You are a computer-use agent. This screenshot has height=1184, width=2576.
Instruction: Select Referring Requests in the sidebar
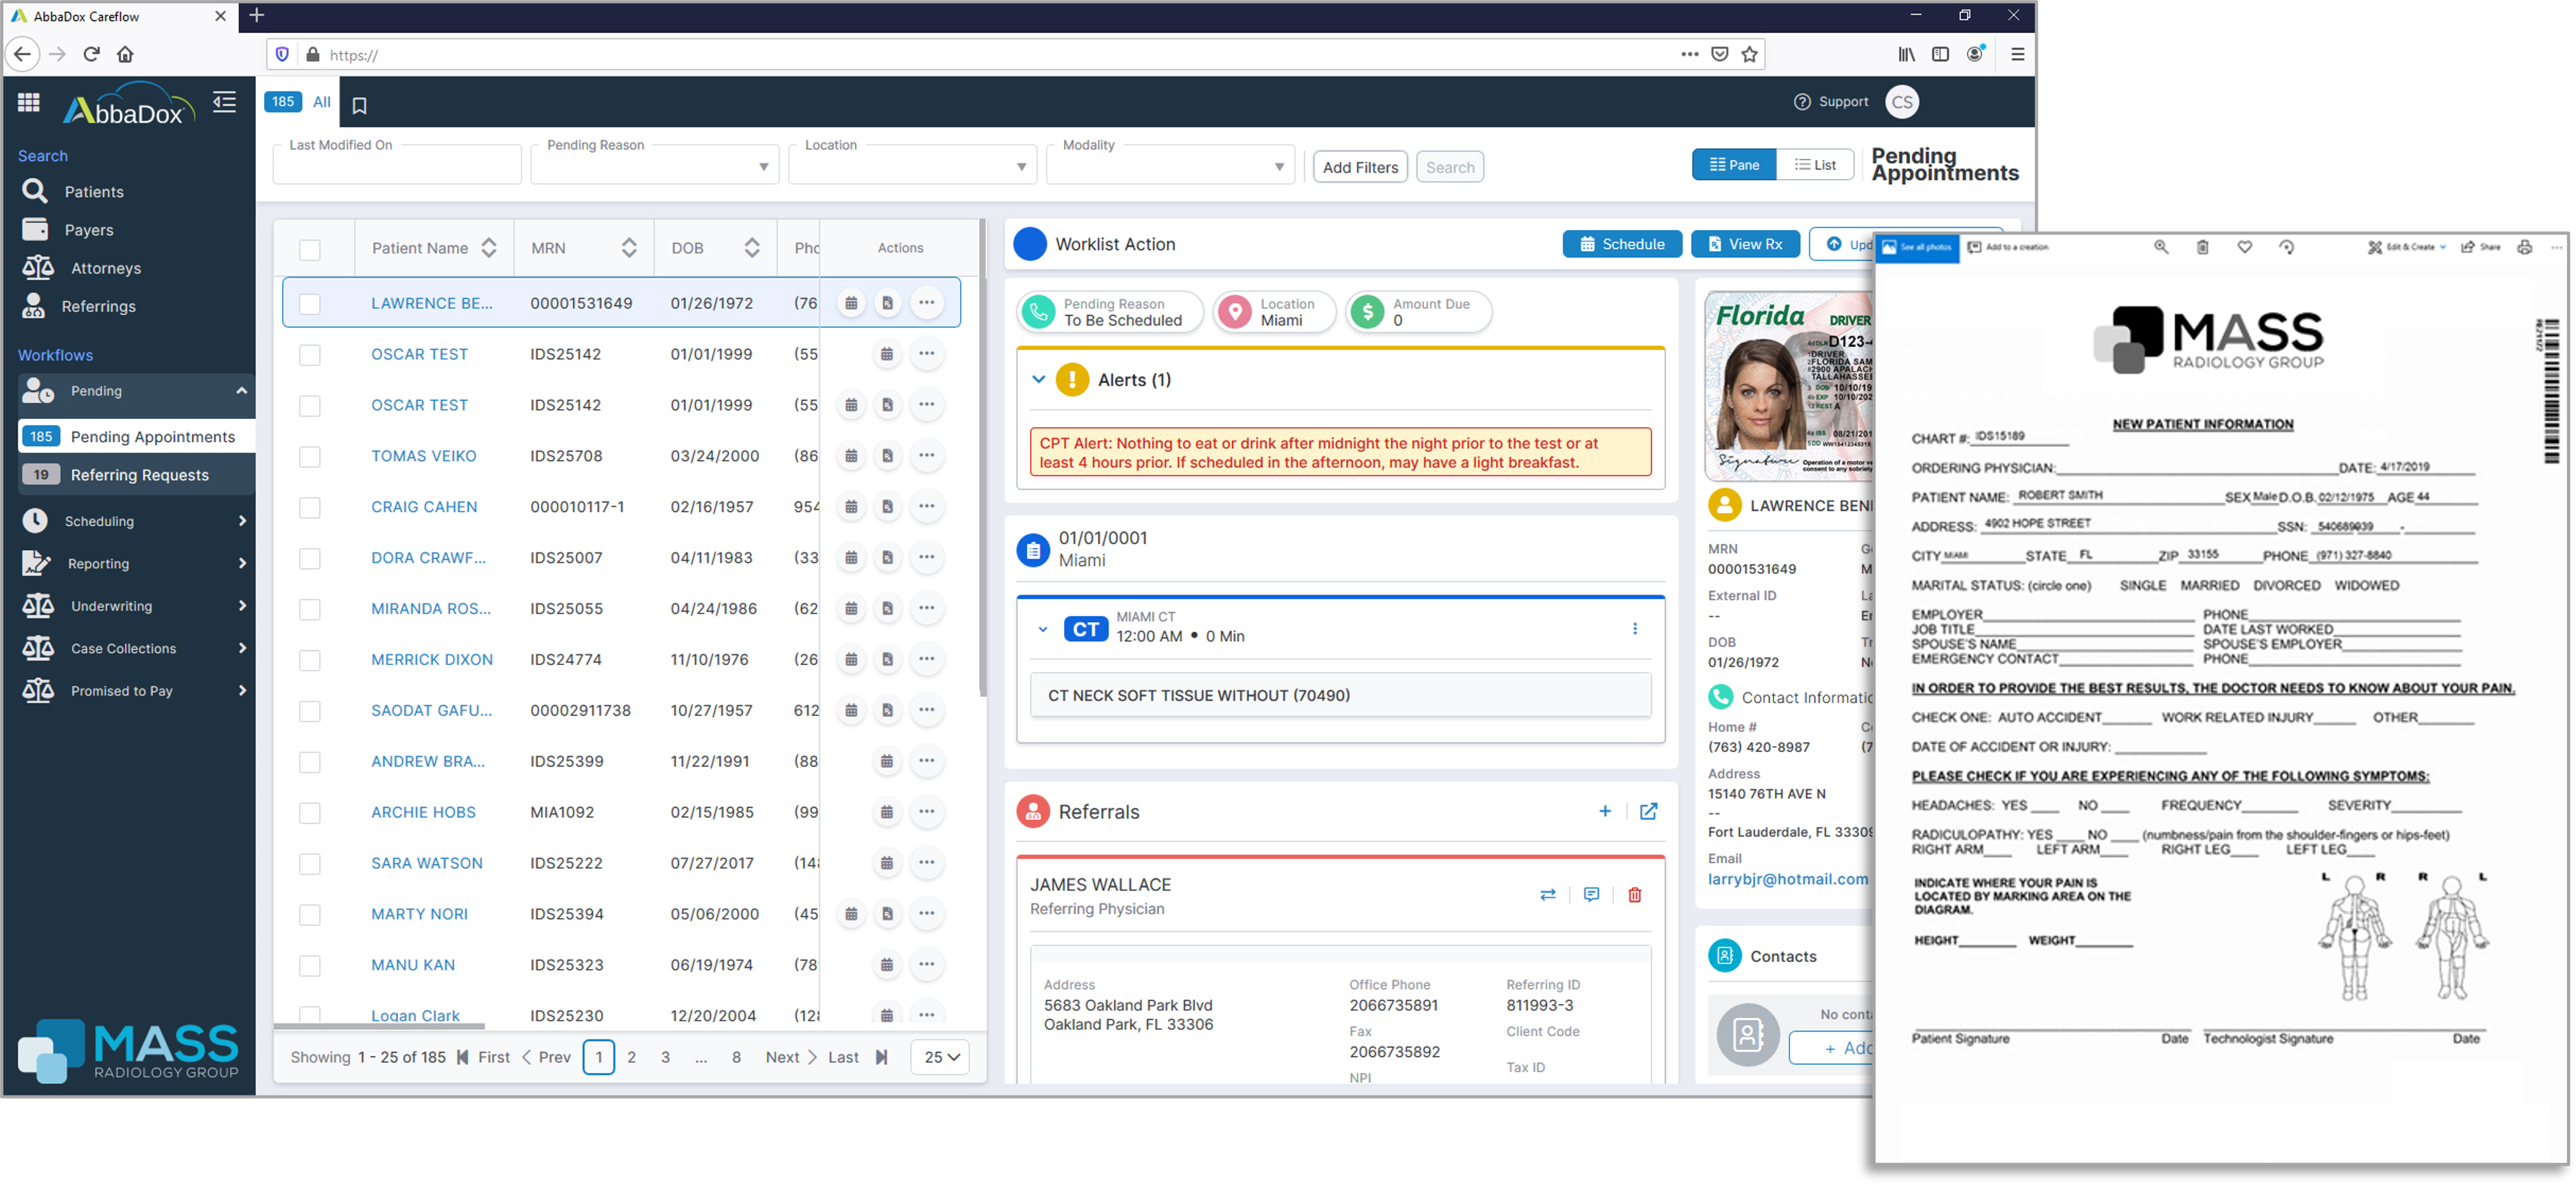point(140,474)
